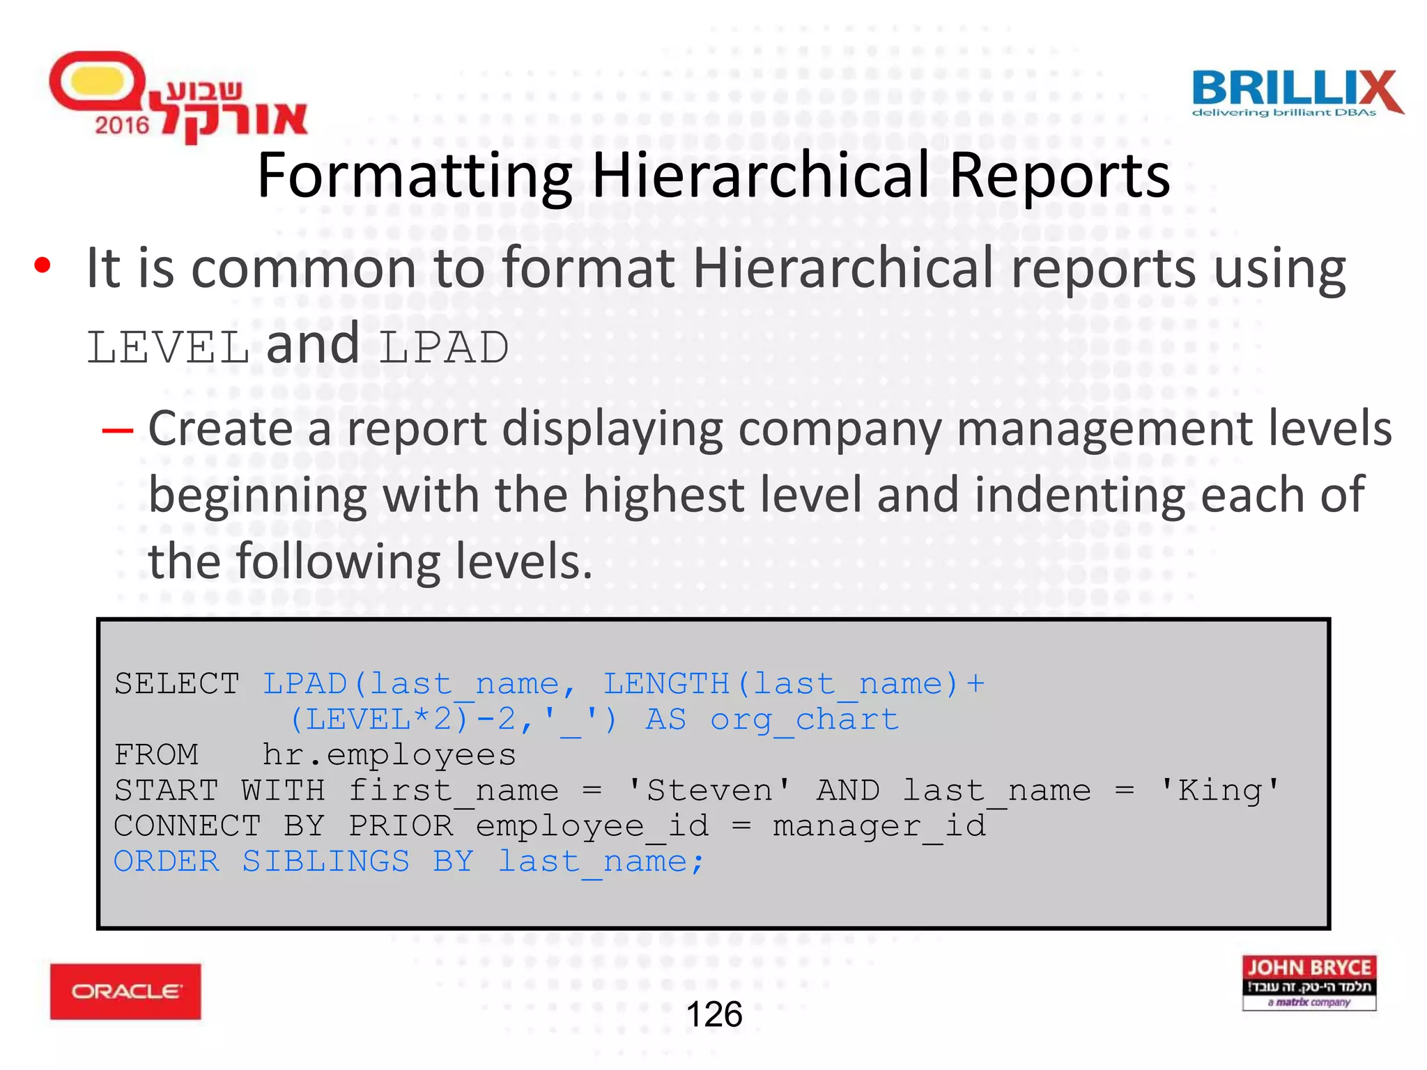The image size is (1427, 1070).
Task: Click the 'CONNECT BY PRIOR employee_id' code line
Action: coord(550,826)
